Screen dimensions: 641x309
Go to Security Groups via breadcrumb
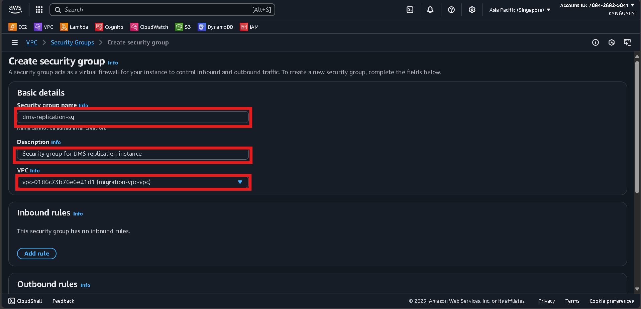[x=72, y=42]
